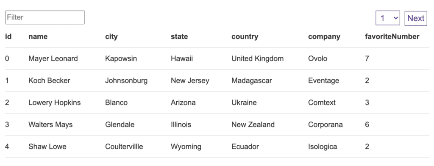Click the United Kingdom country cell

coord(257,59)
